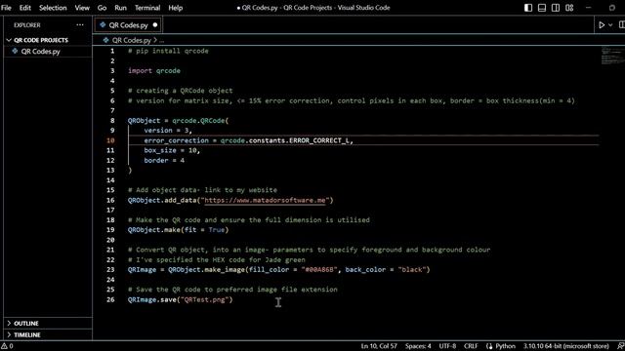Viewport: 625px width, 351px height.
Task: Click the code minimap overview
Action: pyautogui.click(x=612, y=56)
